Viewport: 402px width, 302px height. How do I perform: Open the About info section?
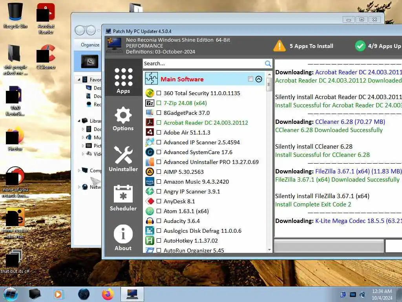(123, 238)
